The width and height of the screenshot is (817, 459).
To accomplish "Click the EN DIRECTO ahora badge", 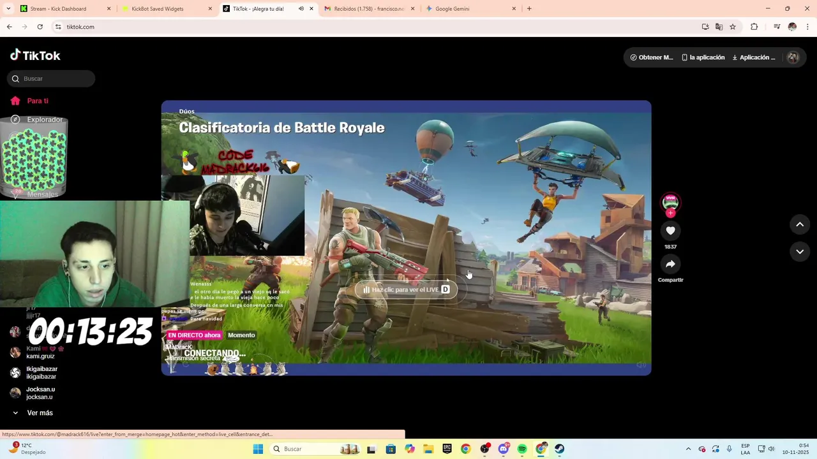I will tap(194, 335).
